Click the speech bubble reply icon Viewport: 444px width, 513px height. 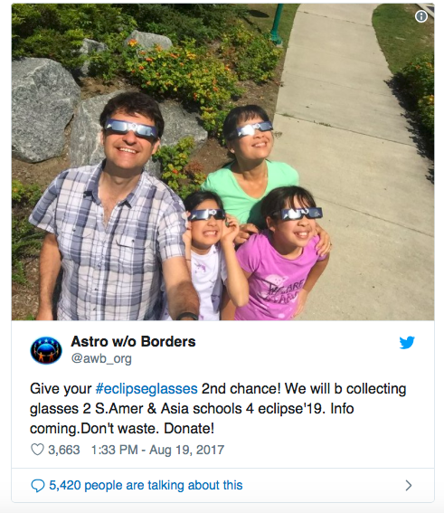38,486
